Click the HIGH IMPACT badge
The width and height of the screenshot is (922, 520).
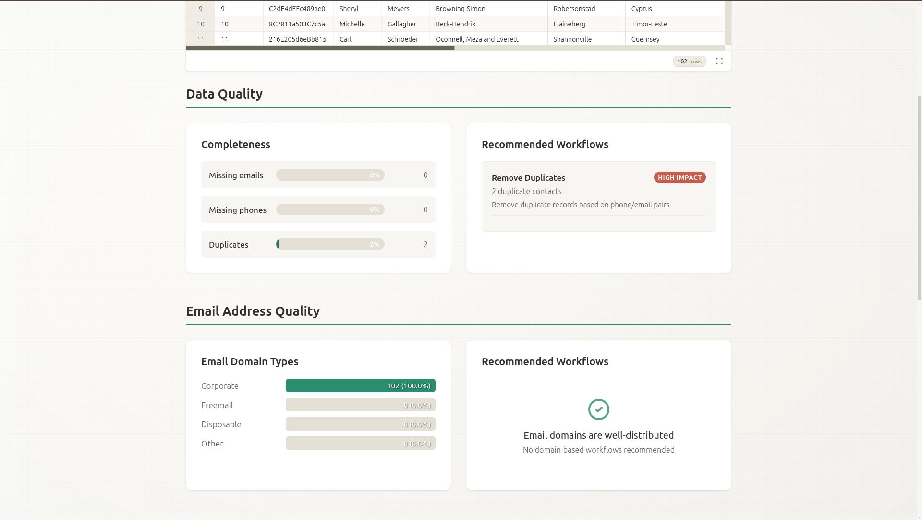[x=679, y=177]
